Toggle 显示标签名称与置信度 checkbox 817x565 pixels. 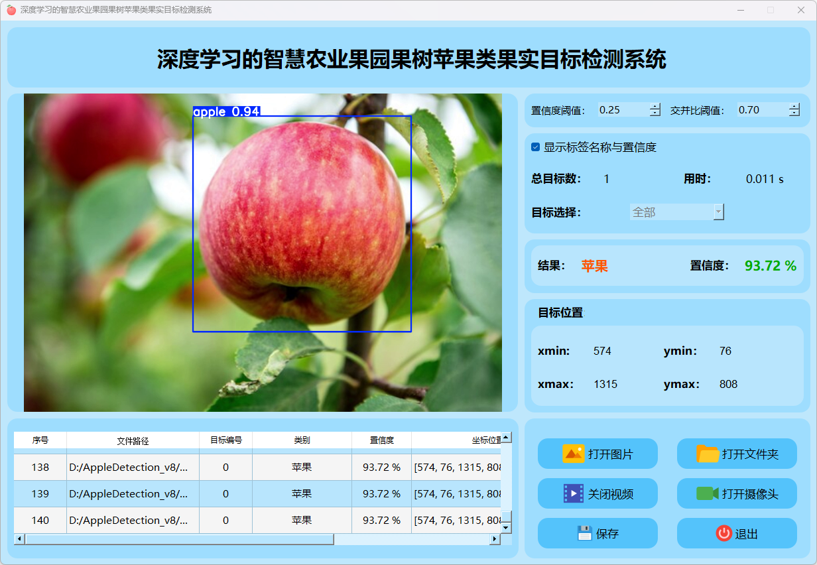tap(536, 147)
